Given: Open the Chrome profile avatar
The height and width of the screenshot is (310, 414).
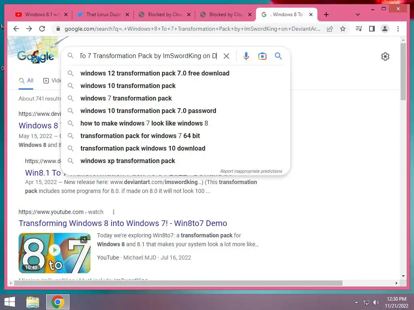Looking at the screenshot, I should click(x=385, y=29).
